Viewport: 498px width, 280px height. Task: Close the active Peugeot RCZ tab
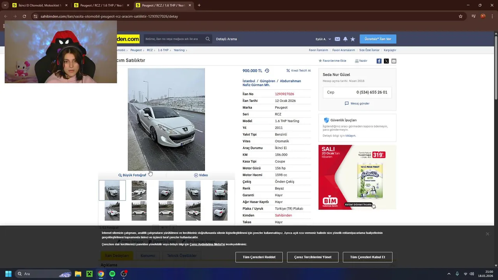[190, 5]
